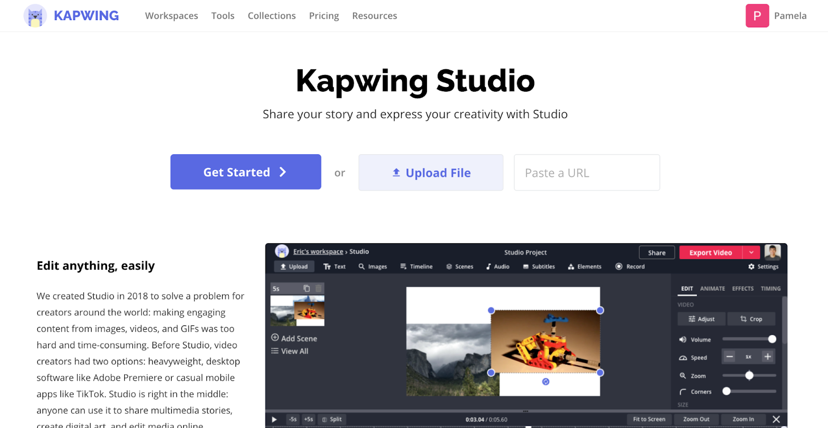
Task: Click the pink P profile avatar
Action: click(x=757, y=16)
